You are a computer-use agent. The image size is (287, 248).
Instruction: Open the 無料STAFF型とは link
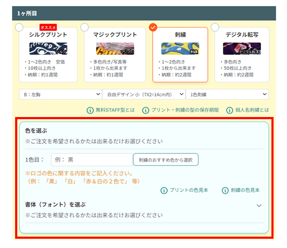(x=115, y=110)
